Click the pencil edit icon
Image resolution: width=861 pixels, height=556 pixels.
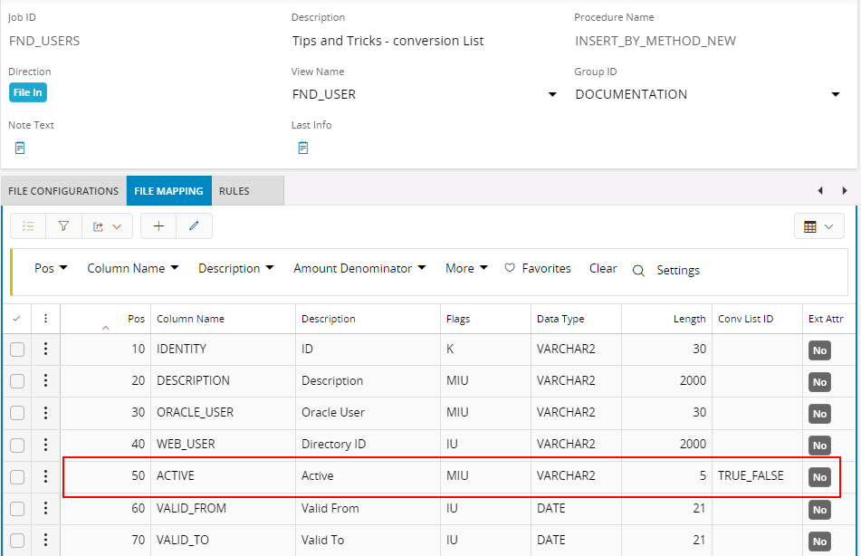194,225
